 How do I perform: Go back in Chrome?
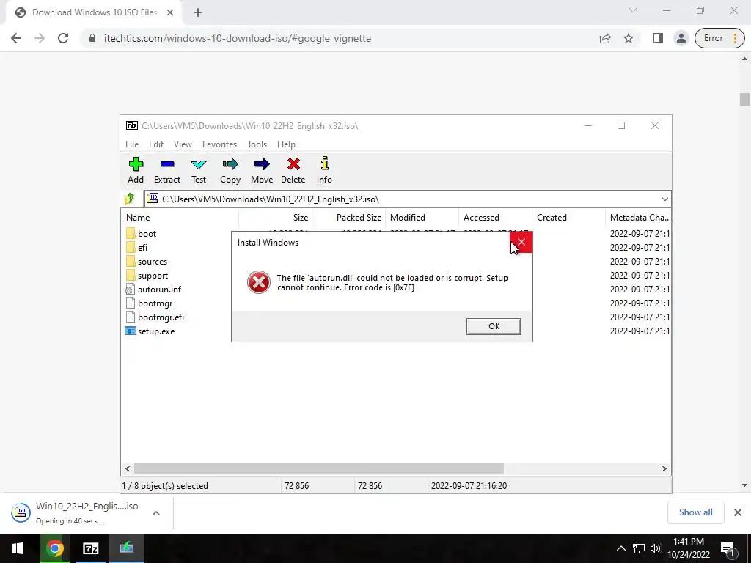click(16, 38)
